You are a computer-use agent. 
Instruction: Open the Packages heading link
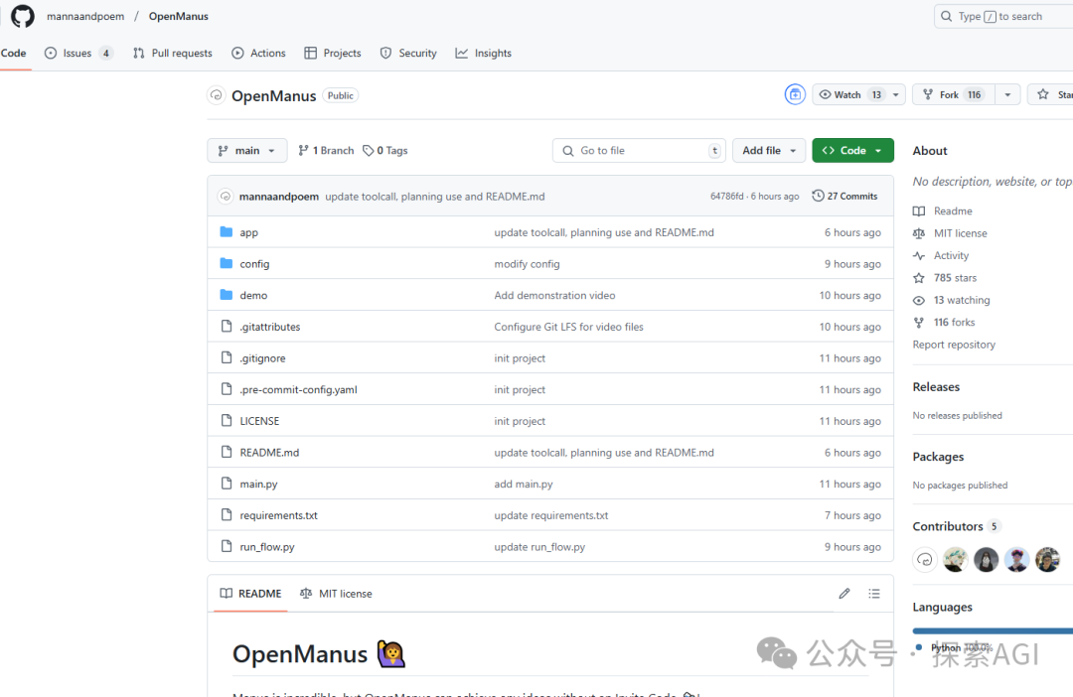[938, 457]
